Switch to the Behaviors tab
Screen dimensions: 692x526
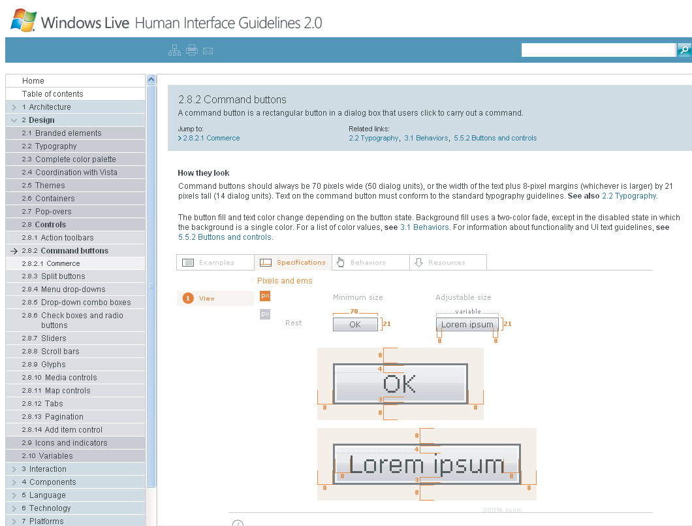point(371,262)
